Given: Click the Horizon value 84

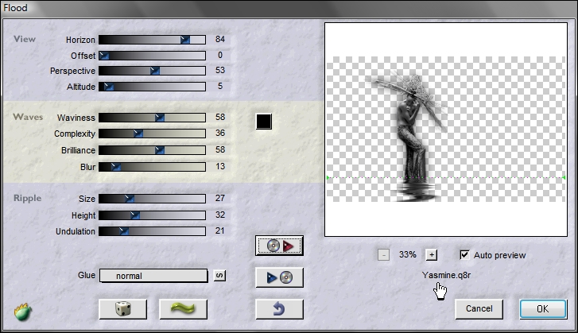Looking at the screenshot, I should [220, 39].
